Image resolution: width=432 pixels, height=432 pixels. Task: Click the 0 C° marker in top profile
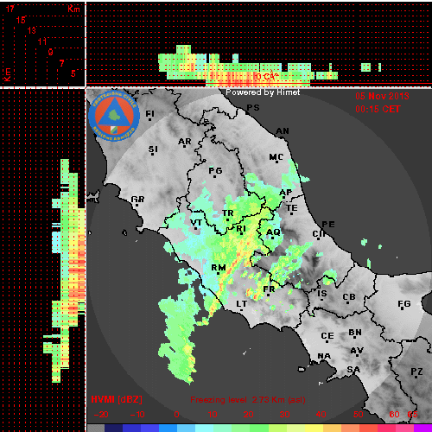click(267, 76)
